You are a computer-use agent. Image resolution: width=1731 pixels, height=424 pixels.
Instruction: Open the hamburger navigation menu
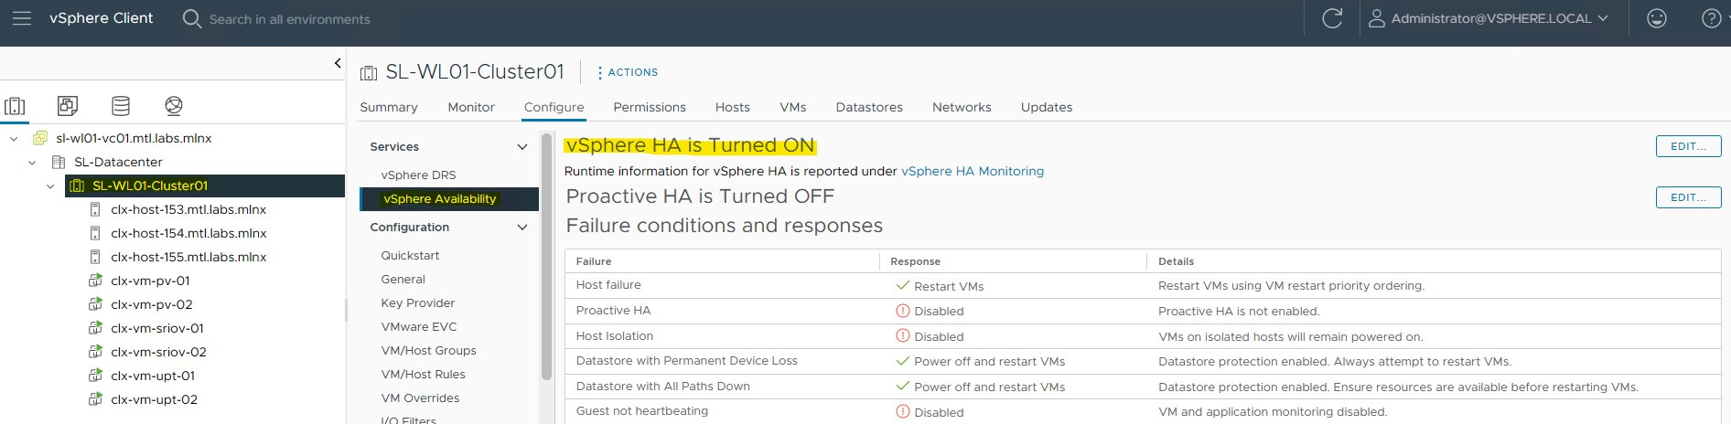point(22,18)
